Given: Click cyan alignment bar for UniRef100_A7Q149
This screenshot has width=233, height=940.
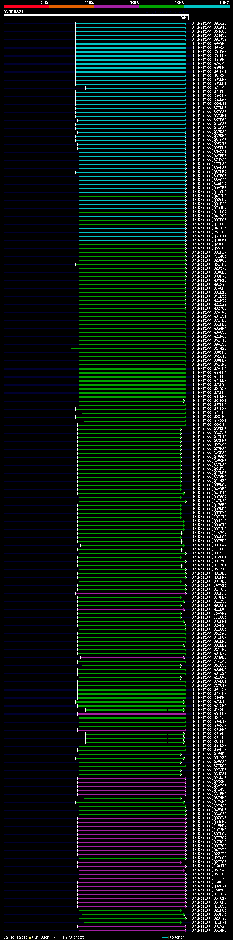Looking at the screenshot, I should point(136,88).
